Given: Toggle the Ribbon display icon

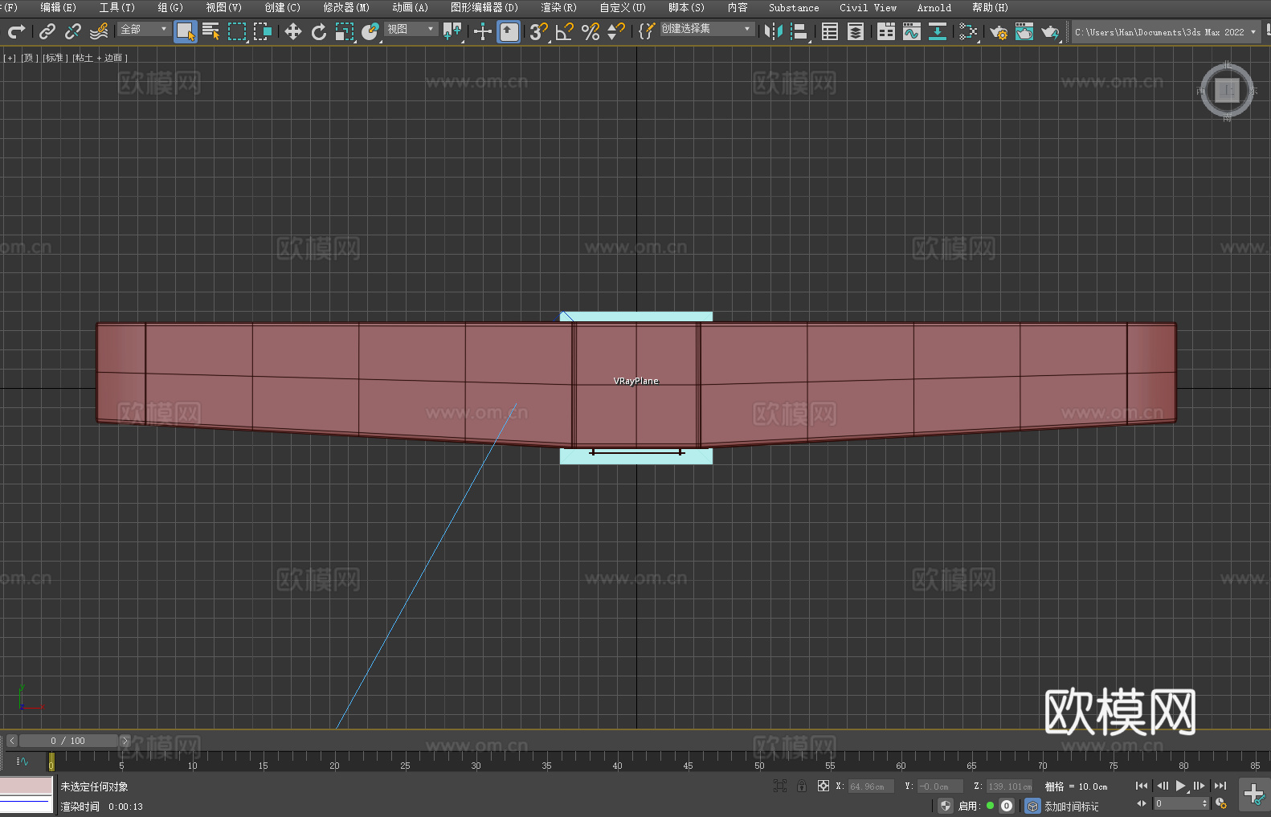Looking at the screenshot, I should 886,31.
